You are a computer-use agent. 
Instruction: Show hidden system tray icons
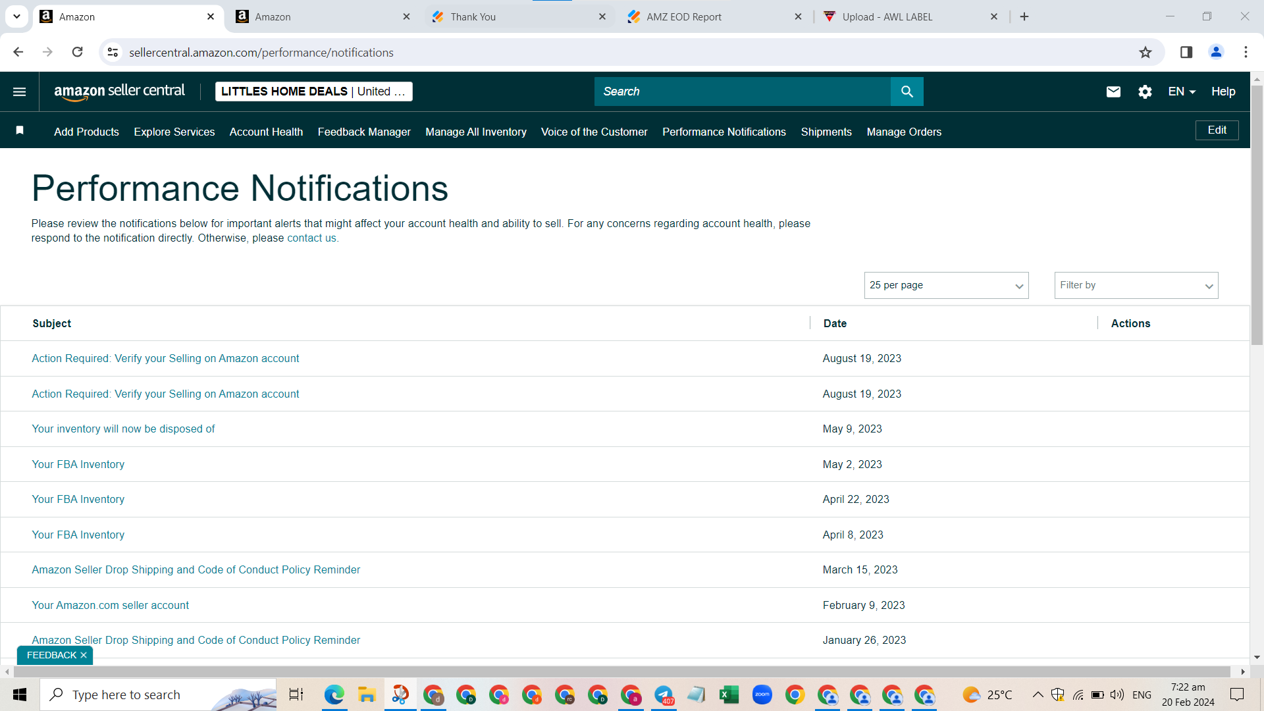pyautogui.click(x=1038, y=695)
